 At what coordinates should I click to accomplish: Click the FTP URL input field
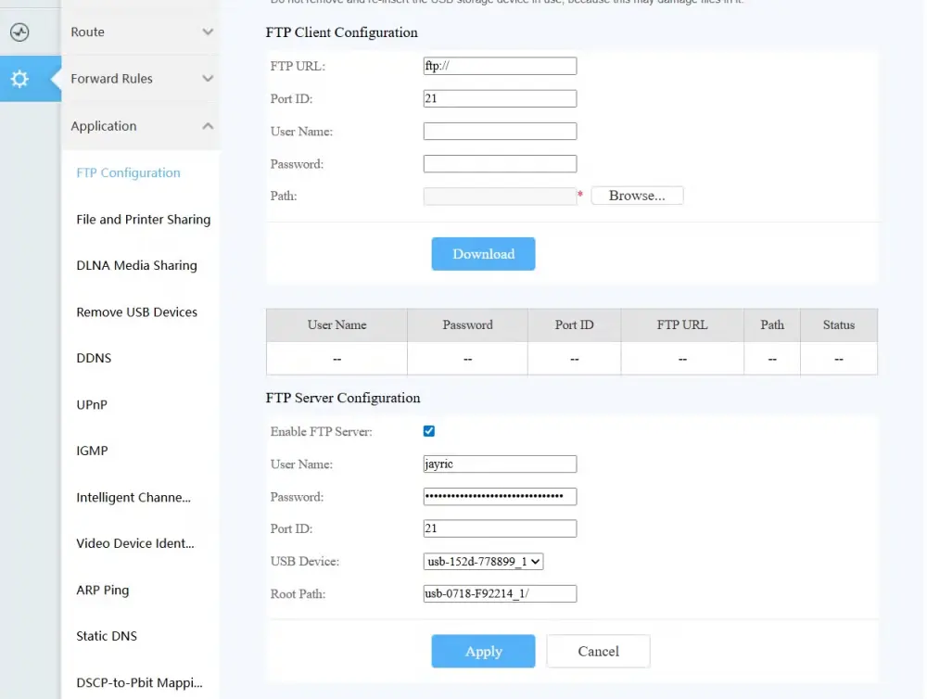[x=500, y=66]
